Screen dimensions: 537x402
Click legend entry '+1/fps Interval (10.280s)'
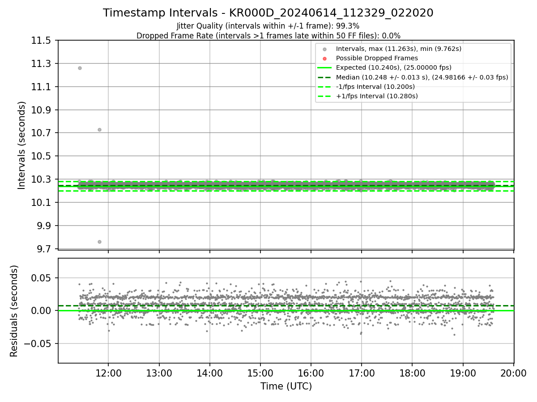[377, 96]
